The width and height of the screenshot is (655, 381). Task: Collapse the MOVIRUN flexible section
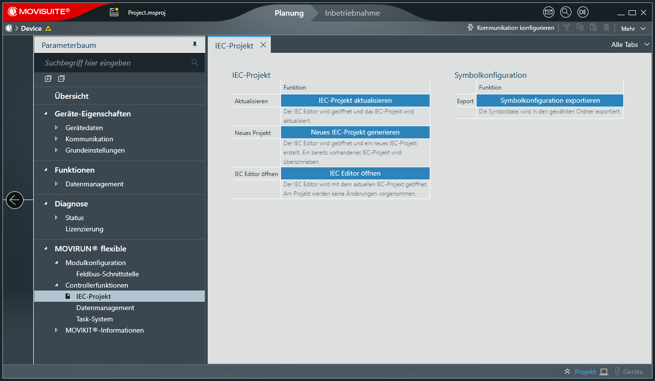pyautogui.click(x=46, y=248)
